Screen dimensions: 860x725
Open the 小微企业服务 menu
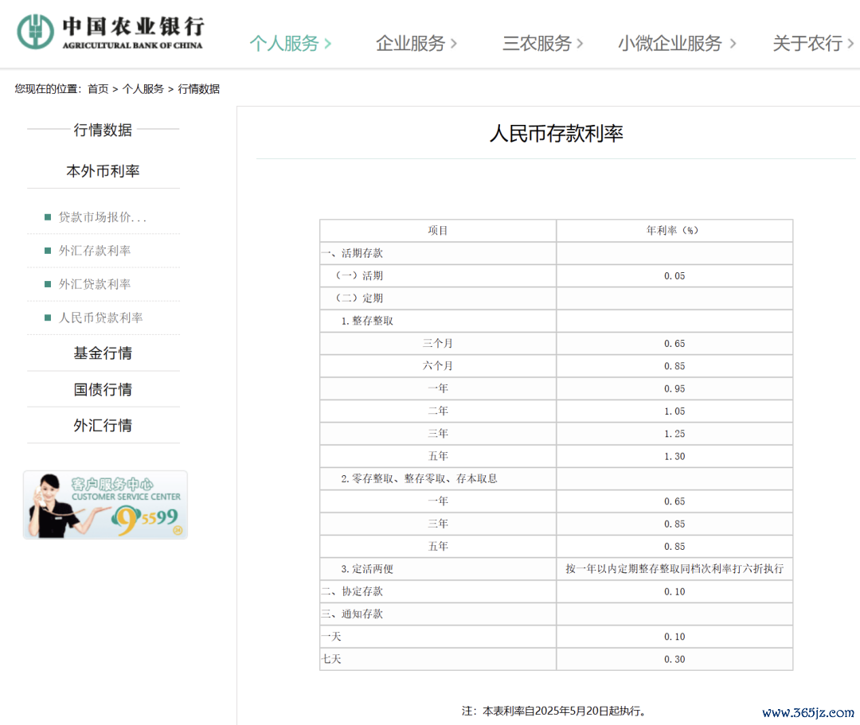670,43
